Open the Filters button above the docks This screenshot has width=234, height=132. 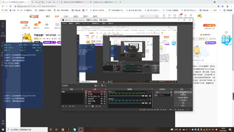pyautogui.click(x=104, y=86)
